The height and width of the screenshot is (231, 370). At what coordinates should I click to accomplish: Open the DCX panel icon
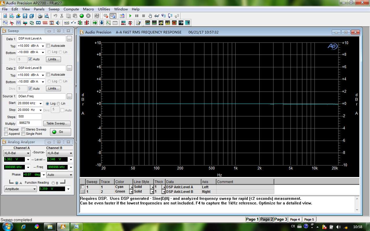click(66, 23)
